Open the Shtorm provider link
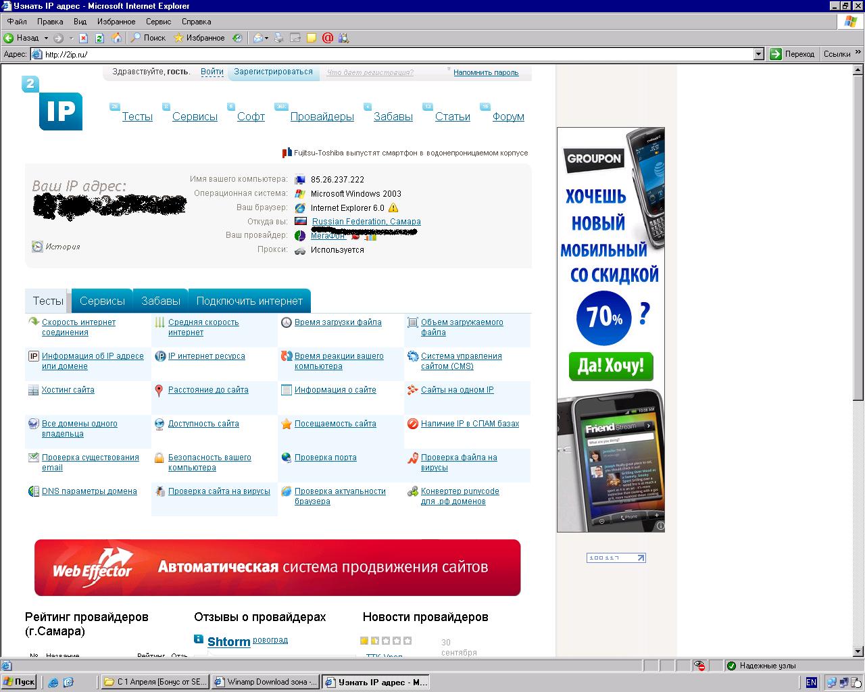The height and width of the screenshot is (692, 865). click(229, 641)
